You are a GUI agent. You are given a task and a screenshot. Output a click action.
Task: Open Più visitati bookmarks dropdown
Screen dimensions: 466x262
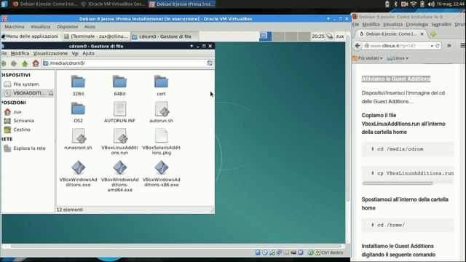(x=367, y=58)
